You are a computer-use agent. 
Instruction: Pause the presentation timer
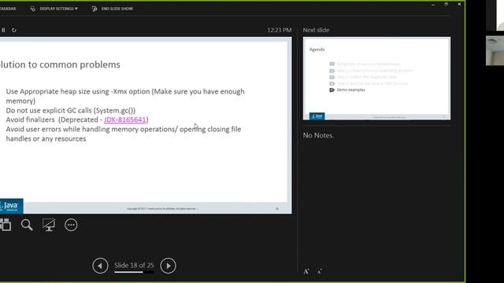[x=3, y=30]
